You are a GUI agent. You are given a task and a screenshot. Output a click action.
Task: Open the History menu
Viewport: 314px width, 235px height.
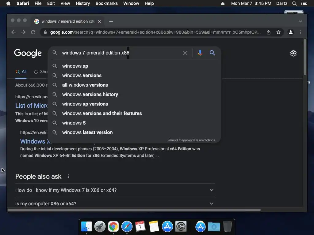point(83,3)
